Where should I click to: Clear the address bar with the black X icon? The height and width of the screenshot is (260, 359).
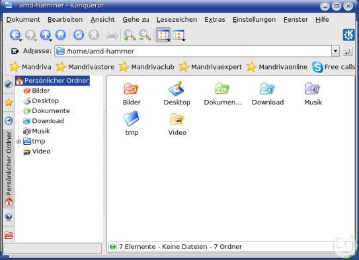[x=15, y=51]
